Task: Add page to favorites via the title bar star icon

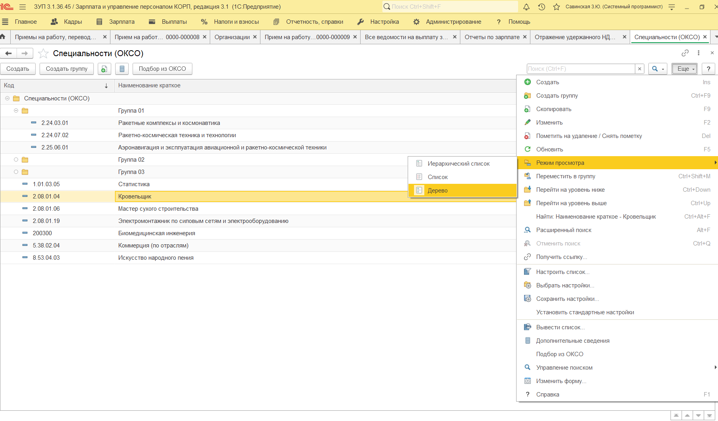Action: (x=557, y=7)
